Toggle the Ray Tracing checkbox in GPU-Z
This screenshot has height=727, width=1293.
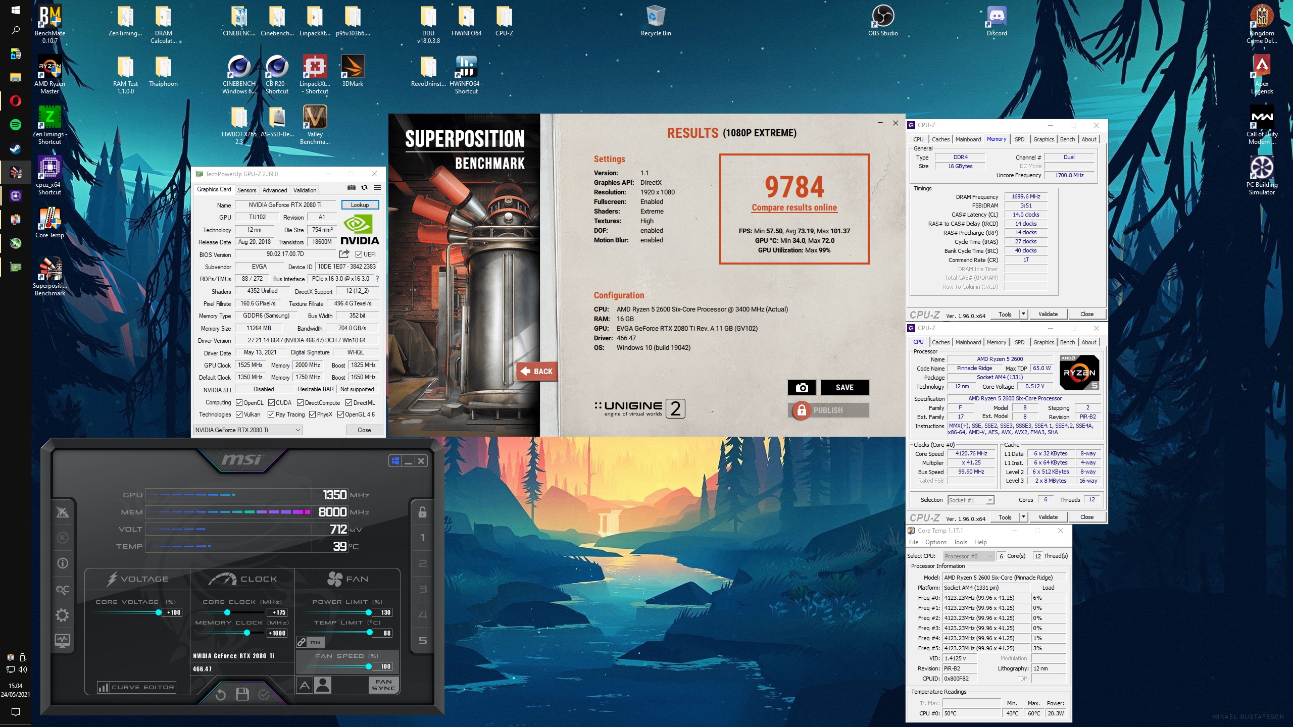[271, 414]
